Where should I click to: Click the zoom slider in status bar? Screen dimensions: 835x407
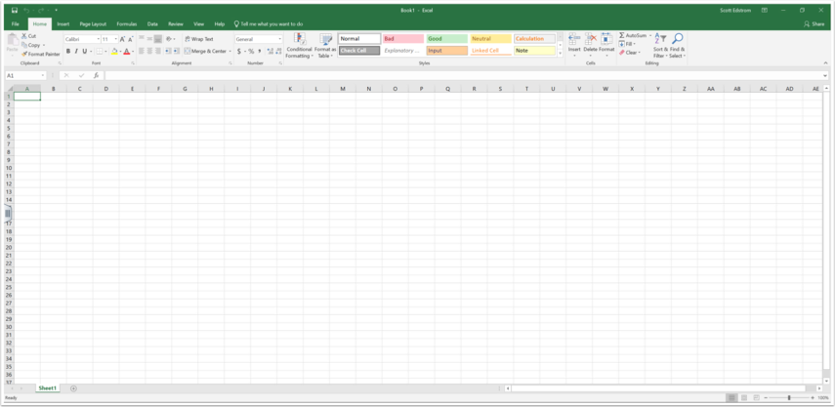click(x=789, y=398)
